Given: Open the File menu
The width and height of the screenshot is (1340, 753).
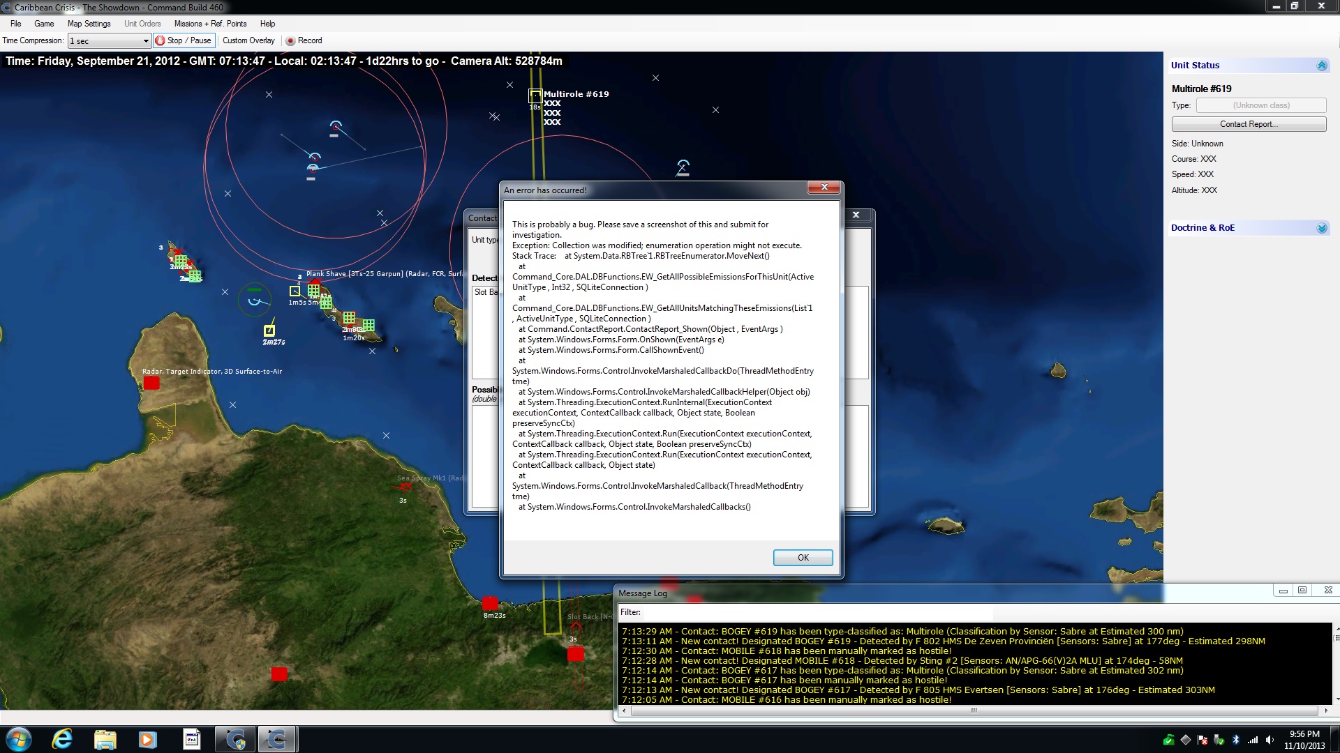Looking at the screenshot, I should click(x=15, y=24).
